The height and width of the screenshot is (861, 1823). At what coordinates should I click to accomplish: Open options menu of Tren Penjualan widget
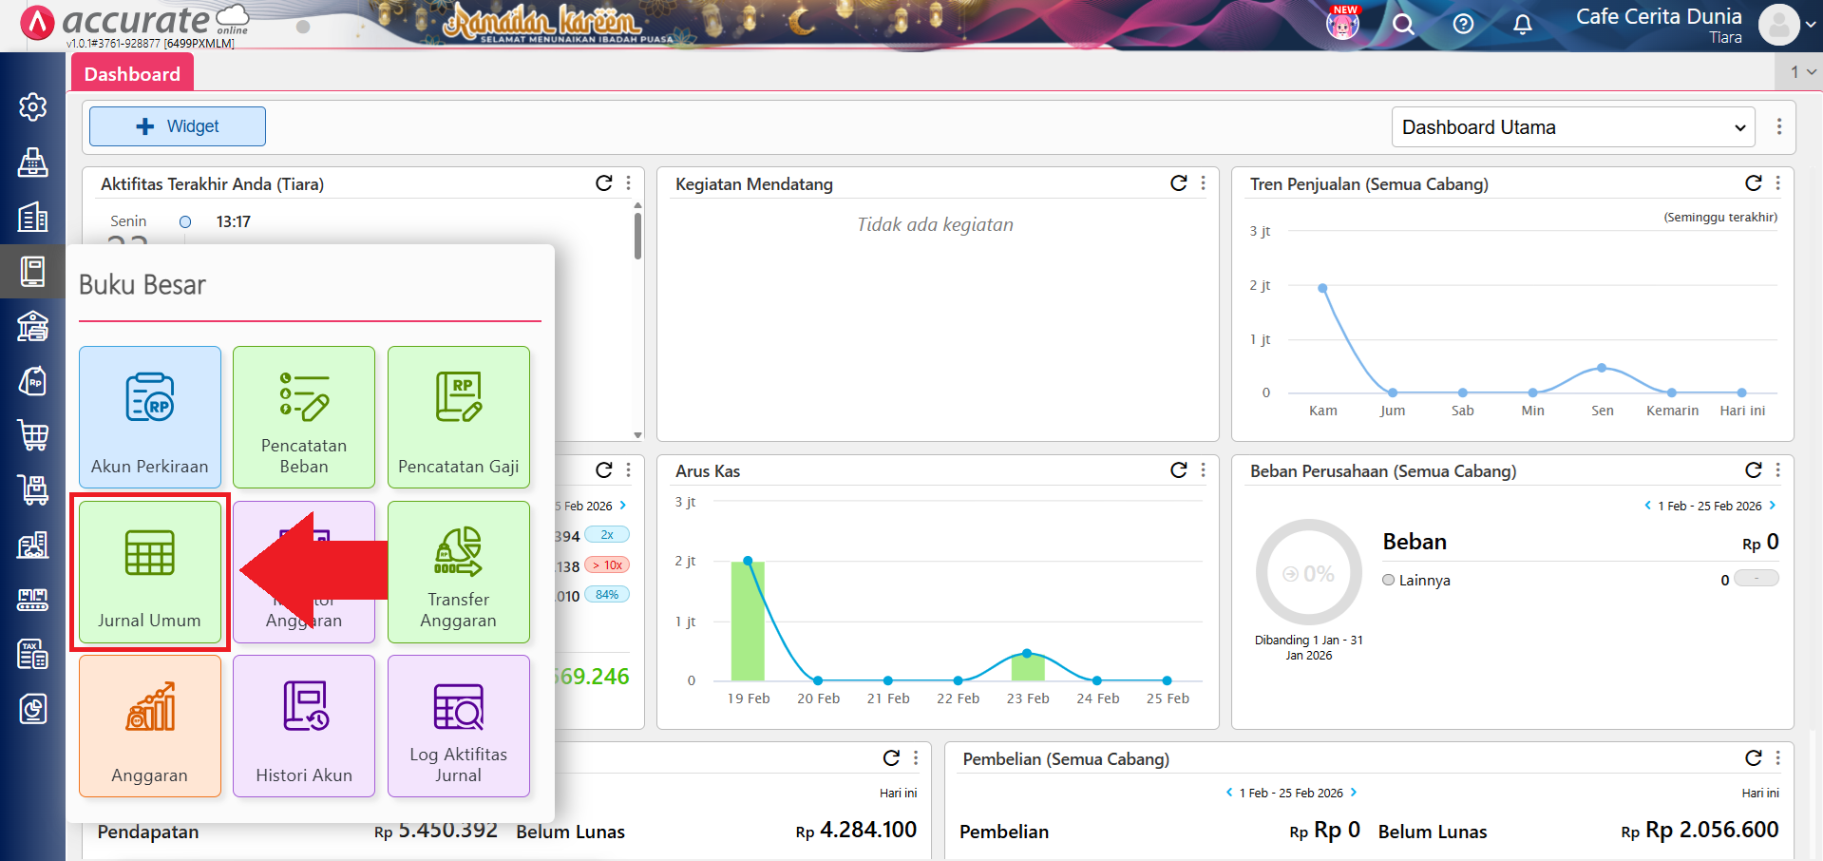tap(1777, 183)
